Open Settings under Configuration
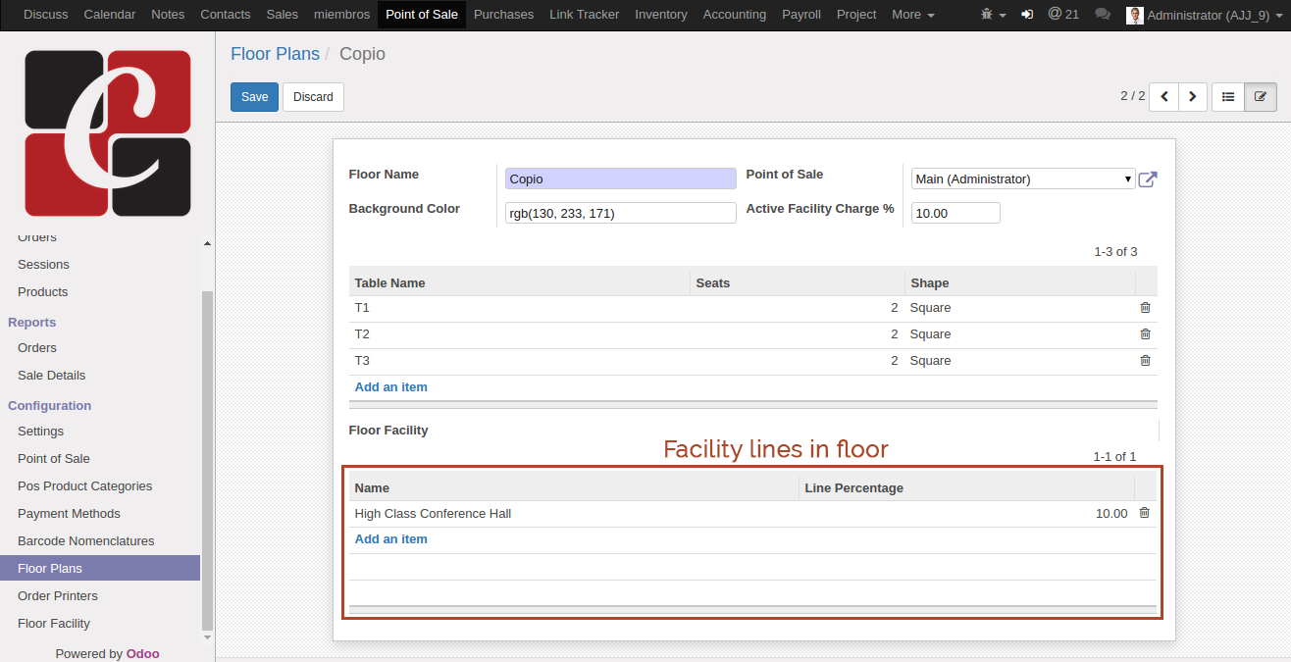 tap(40, 432)
